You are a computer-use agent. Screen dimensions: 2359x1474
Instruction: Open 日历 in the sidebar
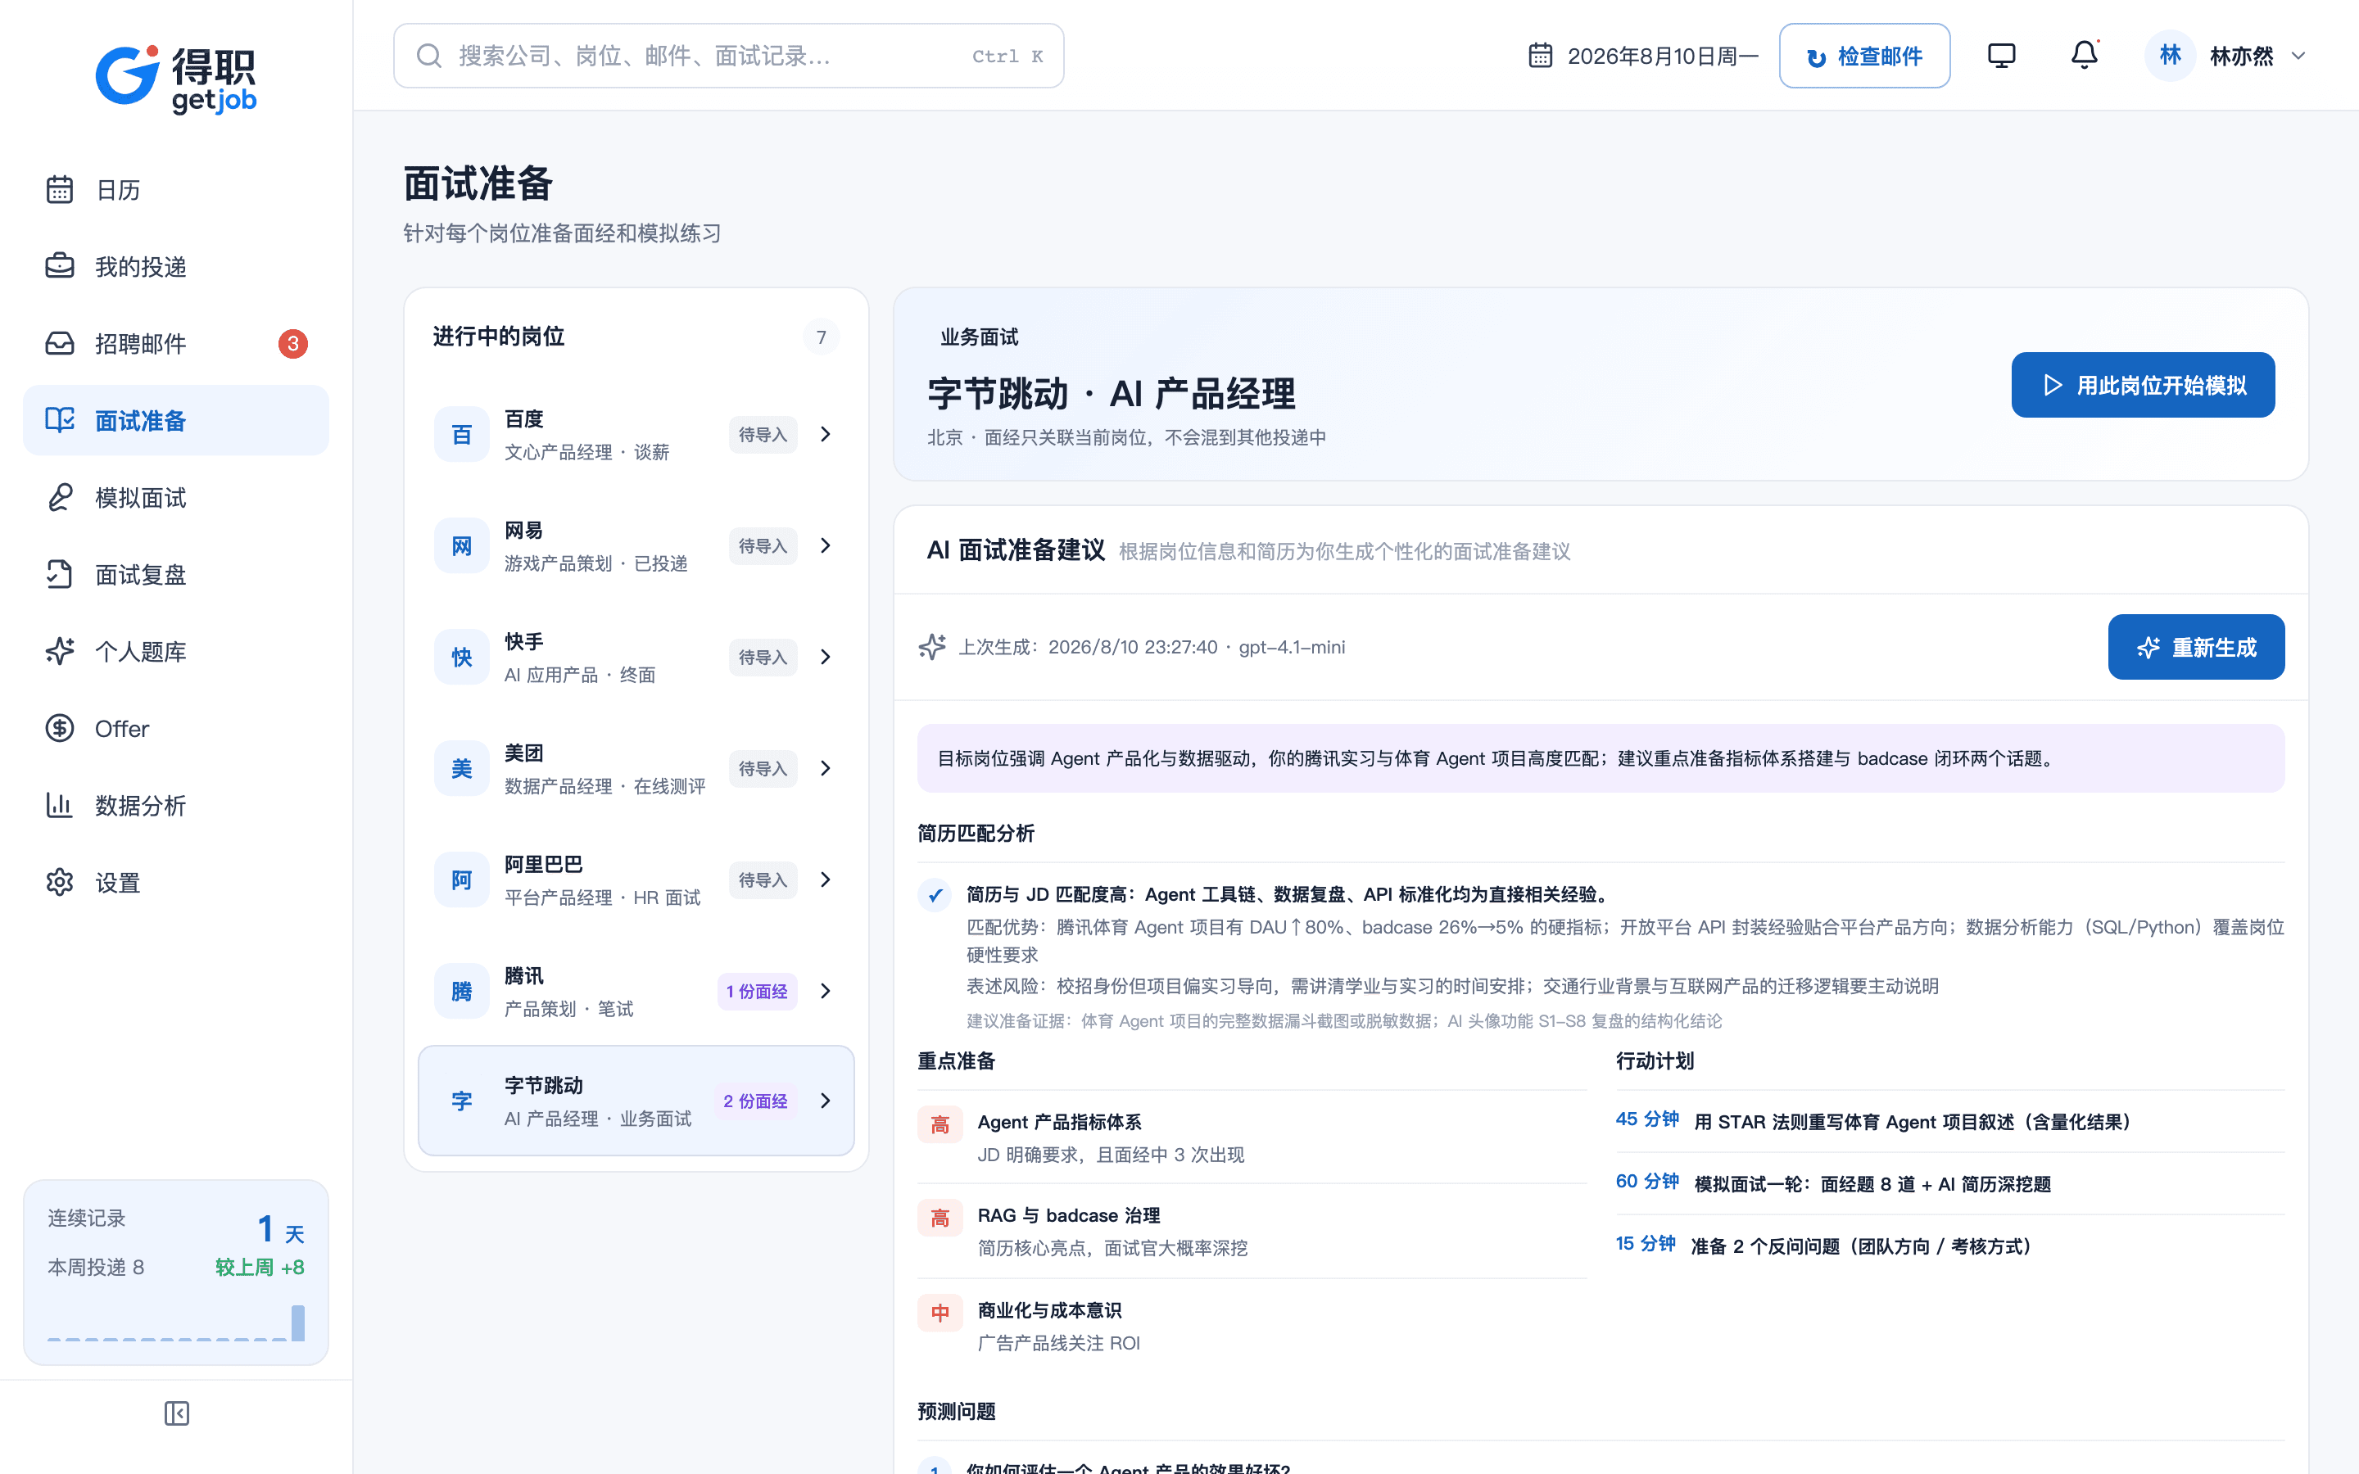click(175, 189)
